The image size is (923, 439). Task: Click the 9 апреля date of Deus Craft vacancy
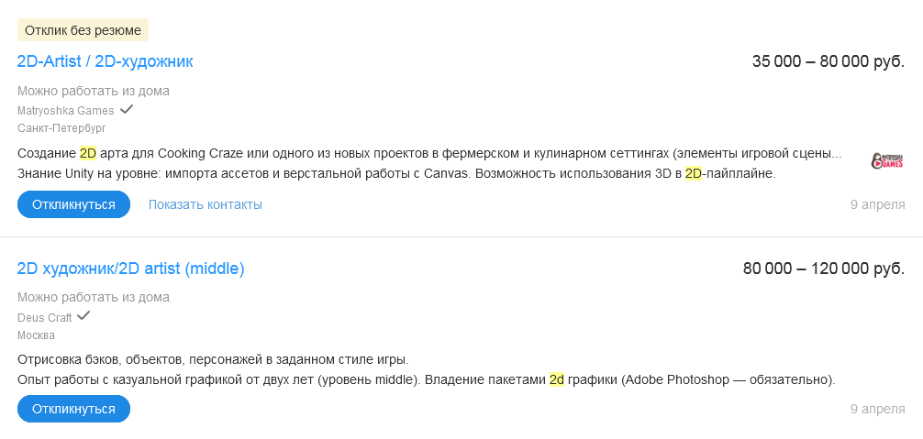(x=877, y=409)
